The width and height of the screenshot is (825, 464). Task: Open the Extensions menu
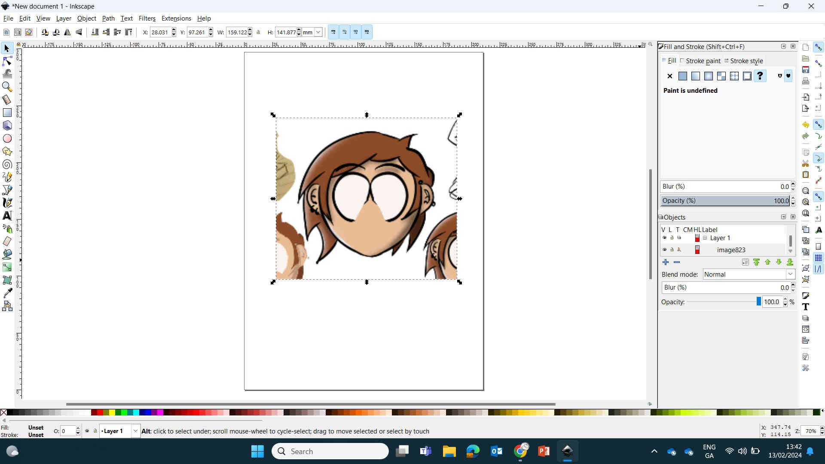tap(176, 18)
